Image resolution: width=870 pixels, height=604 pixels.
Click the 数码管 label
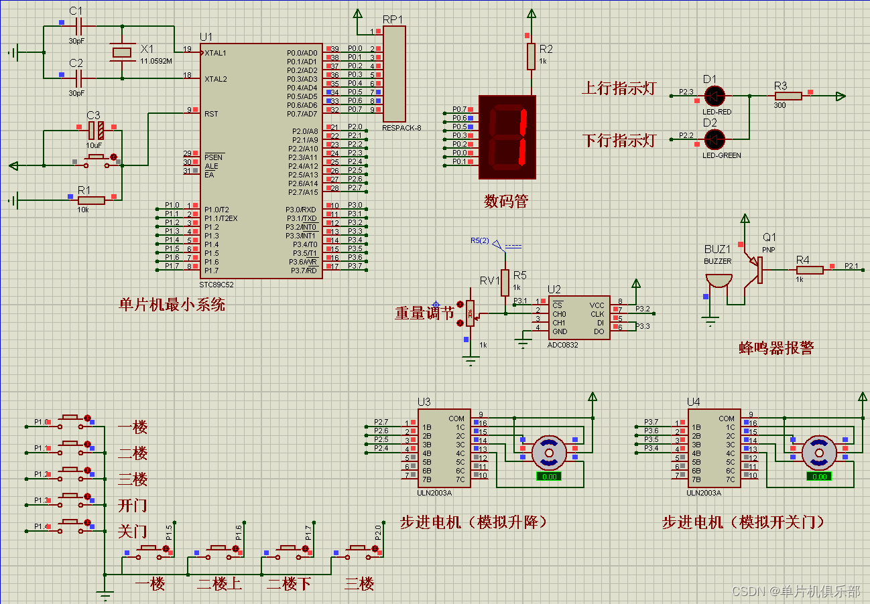[506, 201]
